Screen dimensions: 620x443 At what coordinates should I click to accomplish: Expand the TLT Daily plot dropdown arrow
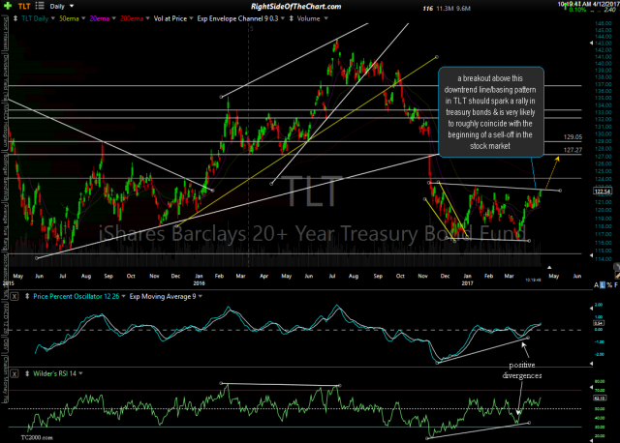pyautogui.click(x=53, y=18)
